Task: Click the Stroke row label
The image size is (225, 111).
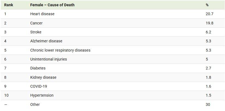Action: click(36, 32)
